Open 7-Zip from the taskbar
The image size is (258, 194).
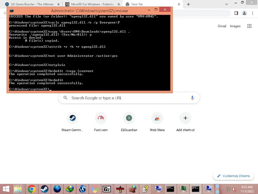point(107,189)
